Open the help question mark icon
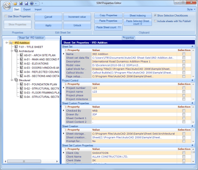 [x=32, y=3]
